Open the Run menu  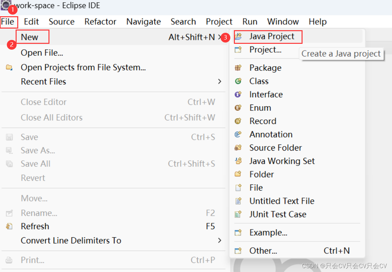pyautogui.click(x=250, y=22)
